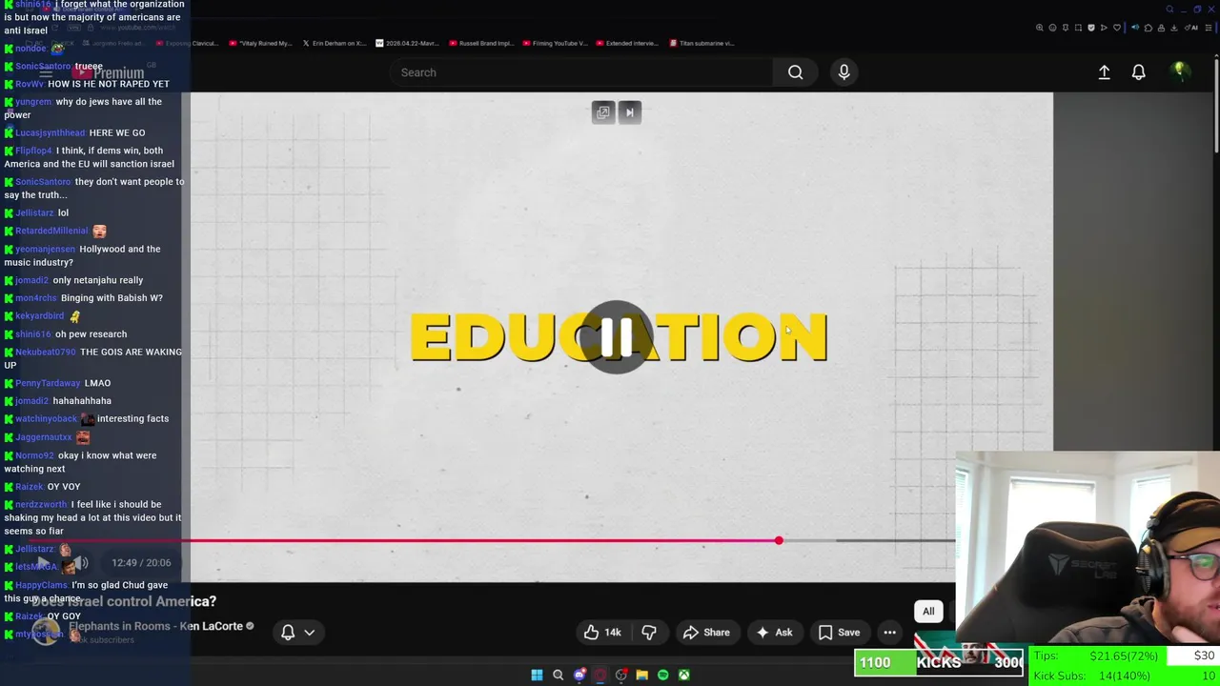Select the All filter chip

pyautogui.click(x=928, y=612)
